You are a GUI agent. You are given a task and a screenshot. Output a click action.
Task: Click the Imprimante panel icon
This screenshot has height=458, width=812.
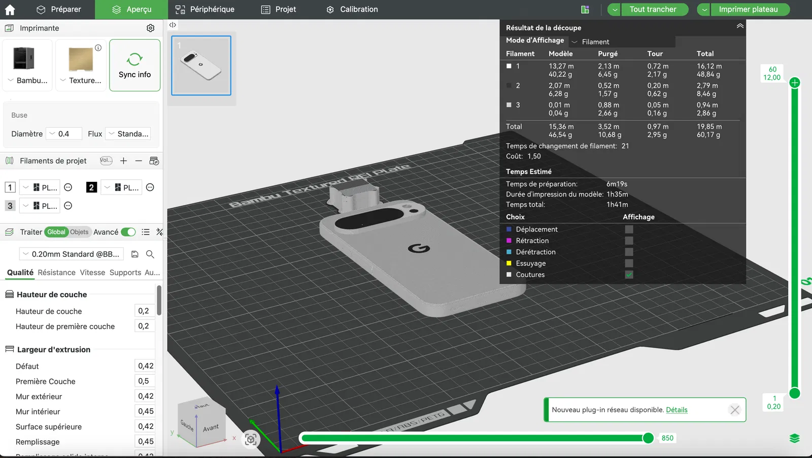[9, 28]
